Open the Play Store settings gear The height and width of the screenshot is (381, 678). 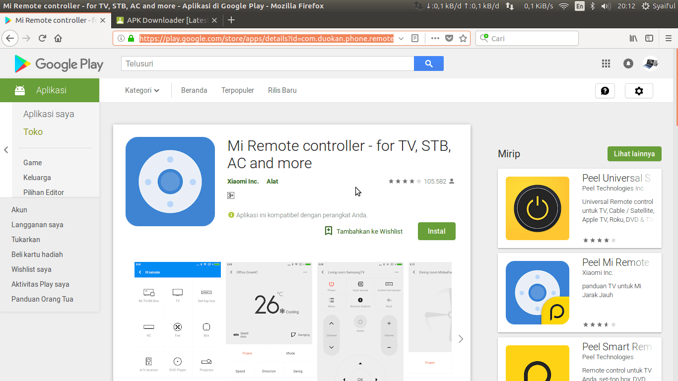(x=639, y=91)
